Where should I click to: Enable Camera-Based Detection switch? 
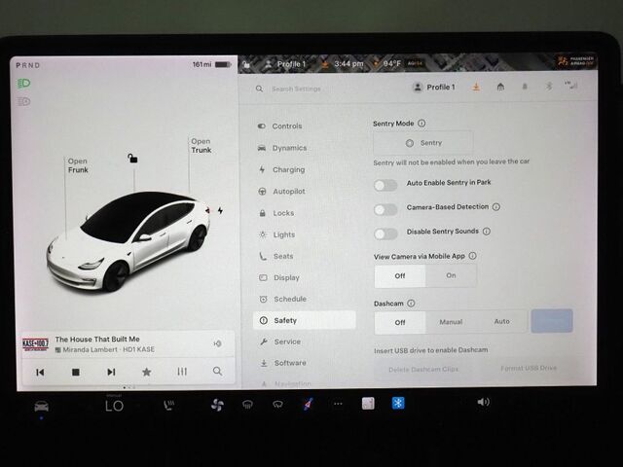pos(385,208)
